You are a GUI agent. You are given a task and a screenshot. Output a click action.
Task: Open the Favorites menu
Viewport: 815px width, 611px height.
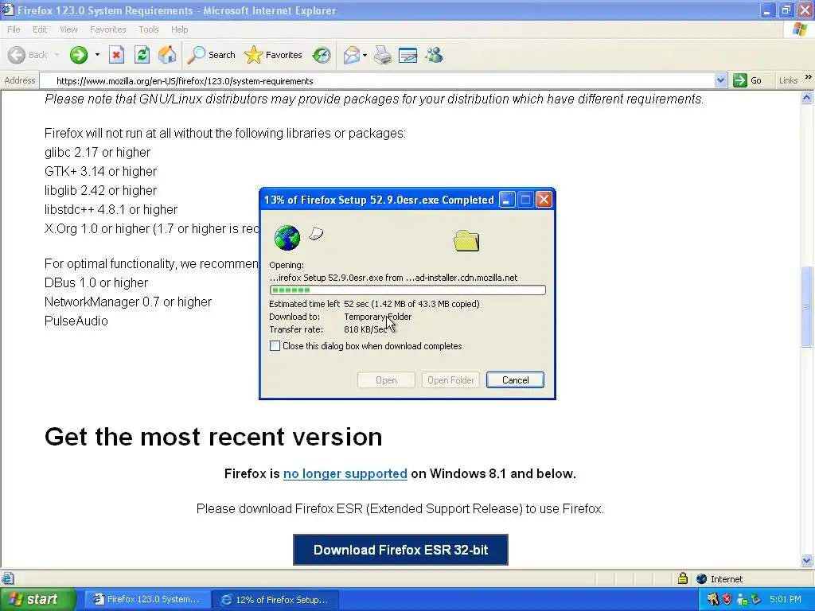[108, 29]
